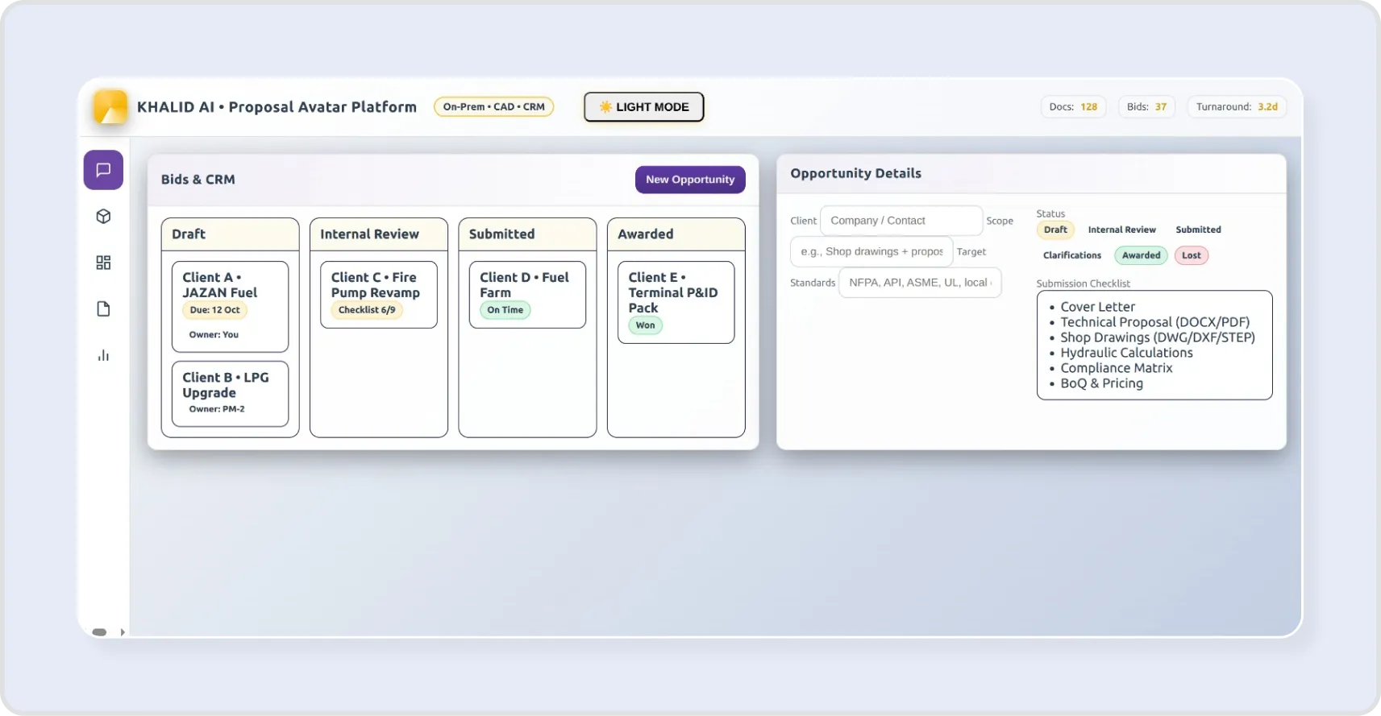1381x716 pixels.
Task: Mark the opportunity status as Lost
Action: 1191,255
